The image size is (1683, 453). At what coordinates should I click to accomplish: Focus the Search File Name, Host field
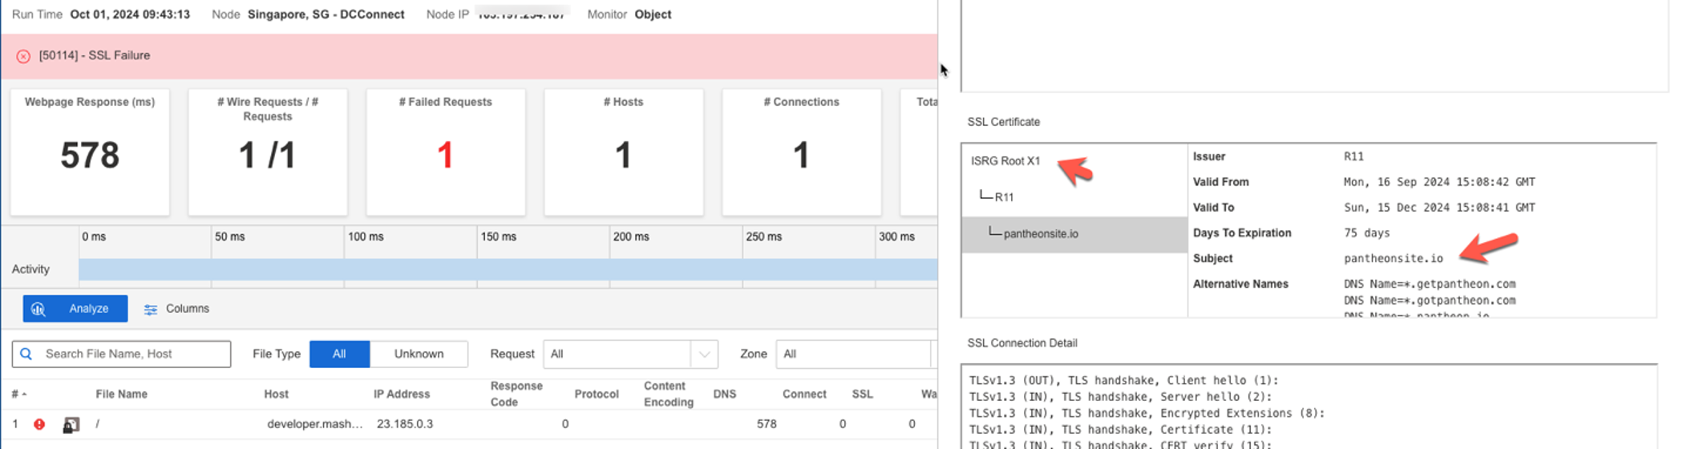tap(121, 354)
